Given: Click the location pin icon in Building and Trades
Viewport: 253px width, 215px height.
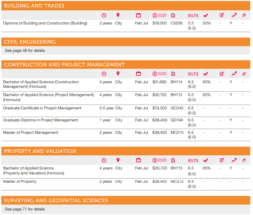Looking at the screenshot, I should (x=118, y=15).
